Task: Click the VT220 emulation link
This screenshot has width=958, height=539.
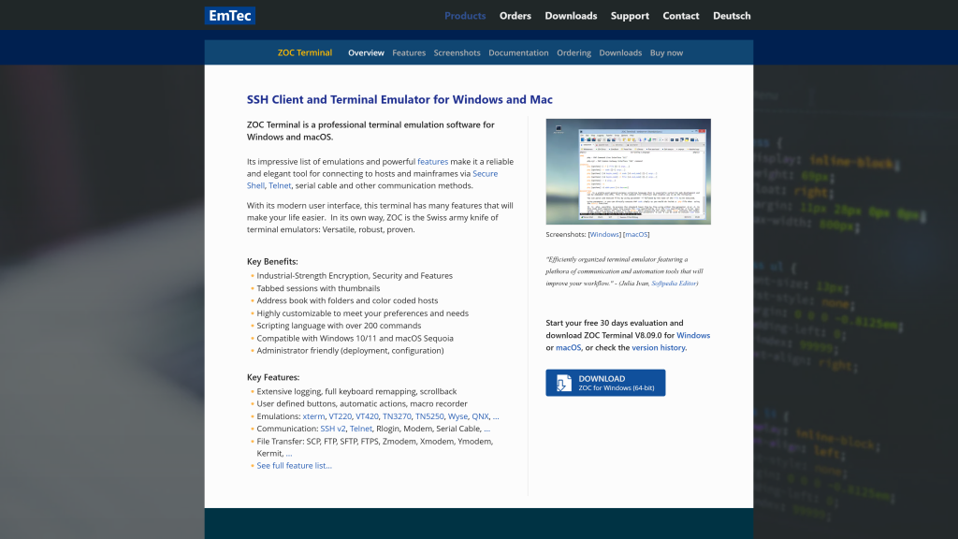Action: (341, 416)
